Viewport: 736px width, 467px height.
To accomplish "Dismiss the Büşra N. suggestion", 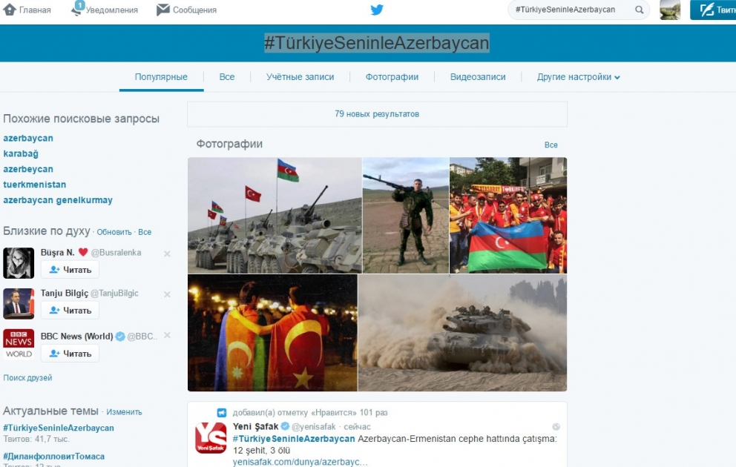I will [x=167, y=254].
